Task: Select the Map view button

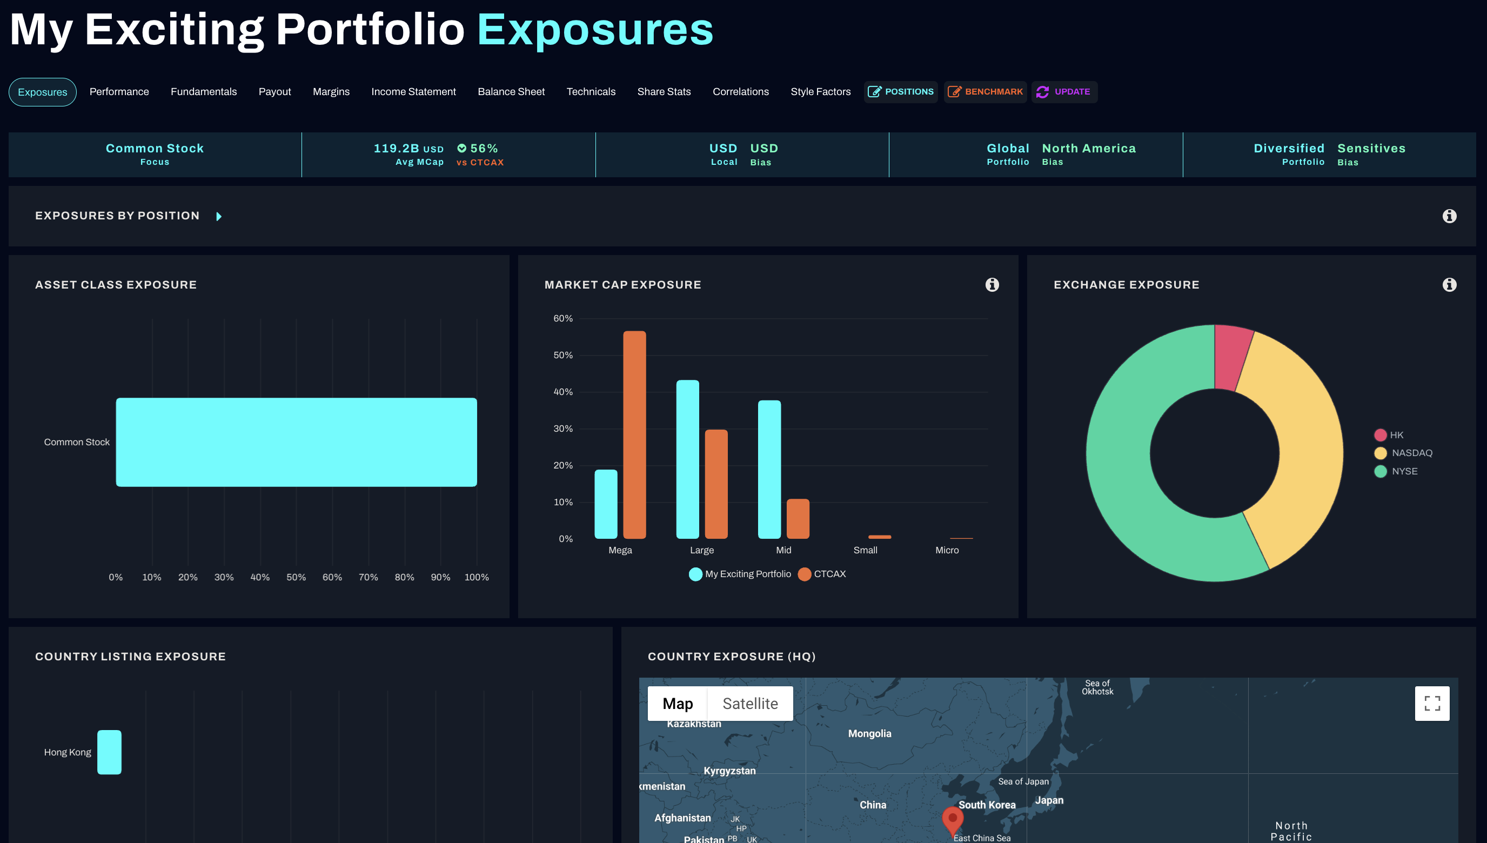Action: pyautogui.click(x=677, y=703)
